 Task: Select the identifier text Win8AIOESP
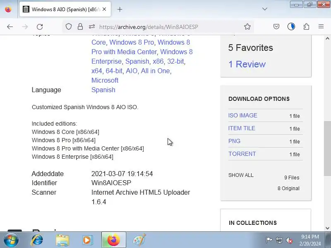[x=111, y=183]
